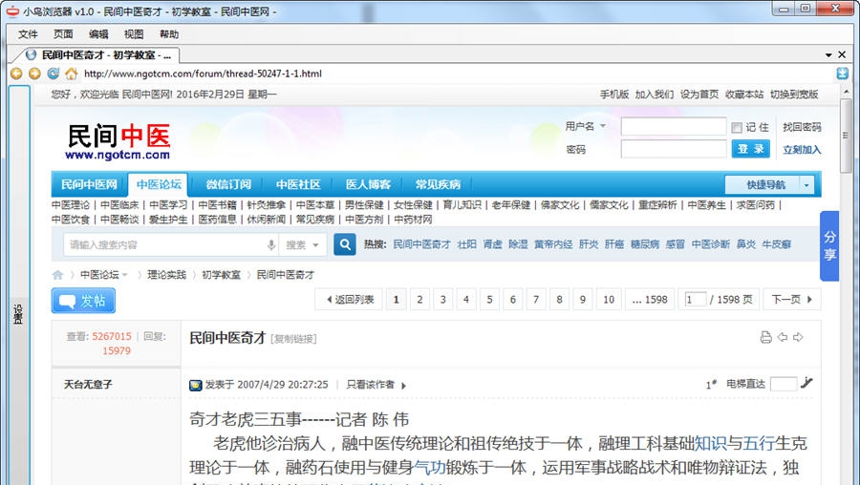Click the 电梯直达 floor input box
Screen dimensions: 860x485
click(x=784, y=384)
